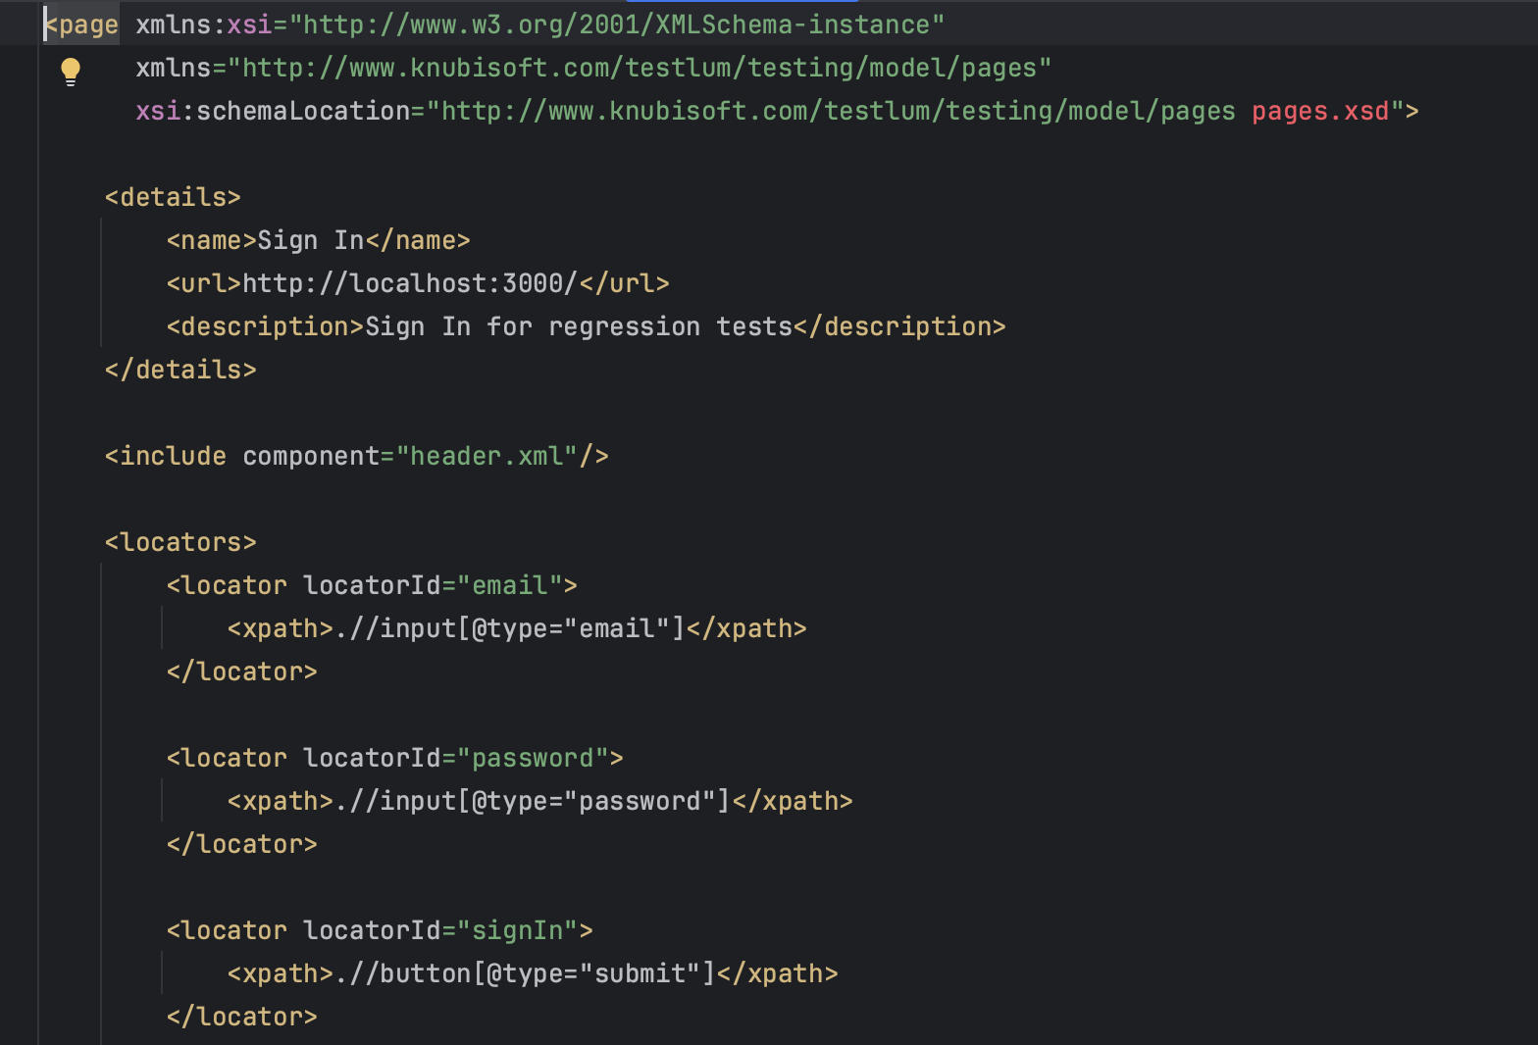Click the w3.org XMLSchema-instance URL

point(616,25)
